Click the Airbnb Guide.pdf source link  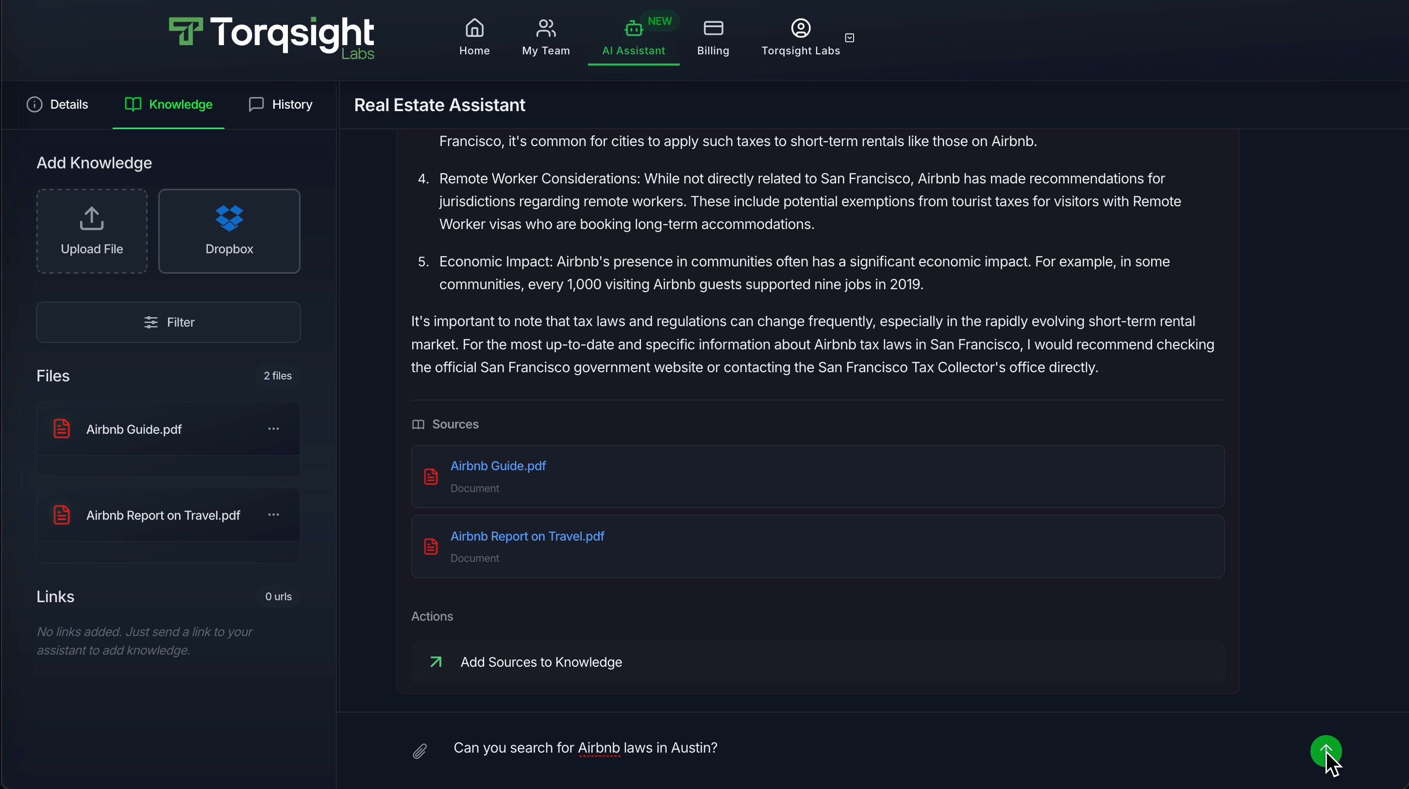tap(498, 465)
